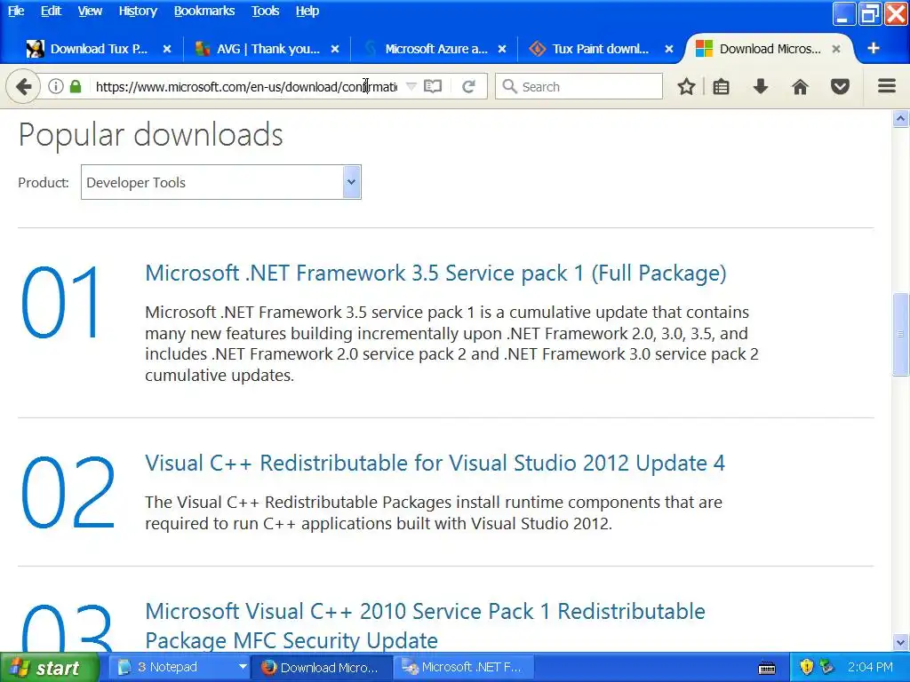Open a new tab with plus button
Screen dimensions: 910x682
point(873,48)
